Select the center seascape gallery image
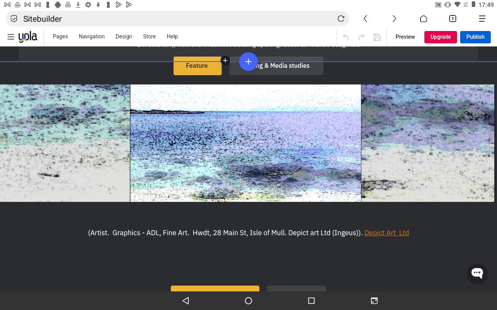This screenshot has height=310, width=497. point(246,143)
